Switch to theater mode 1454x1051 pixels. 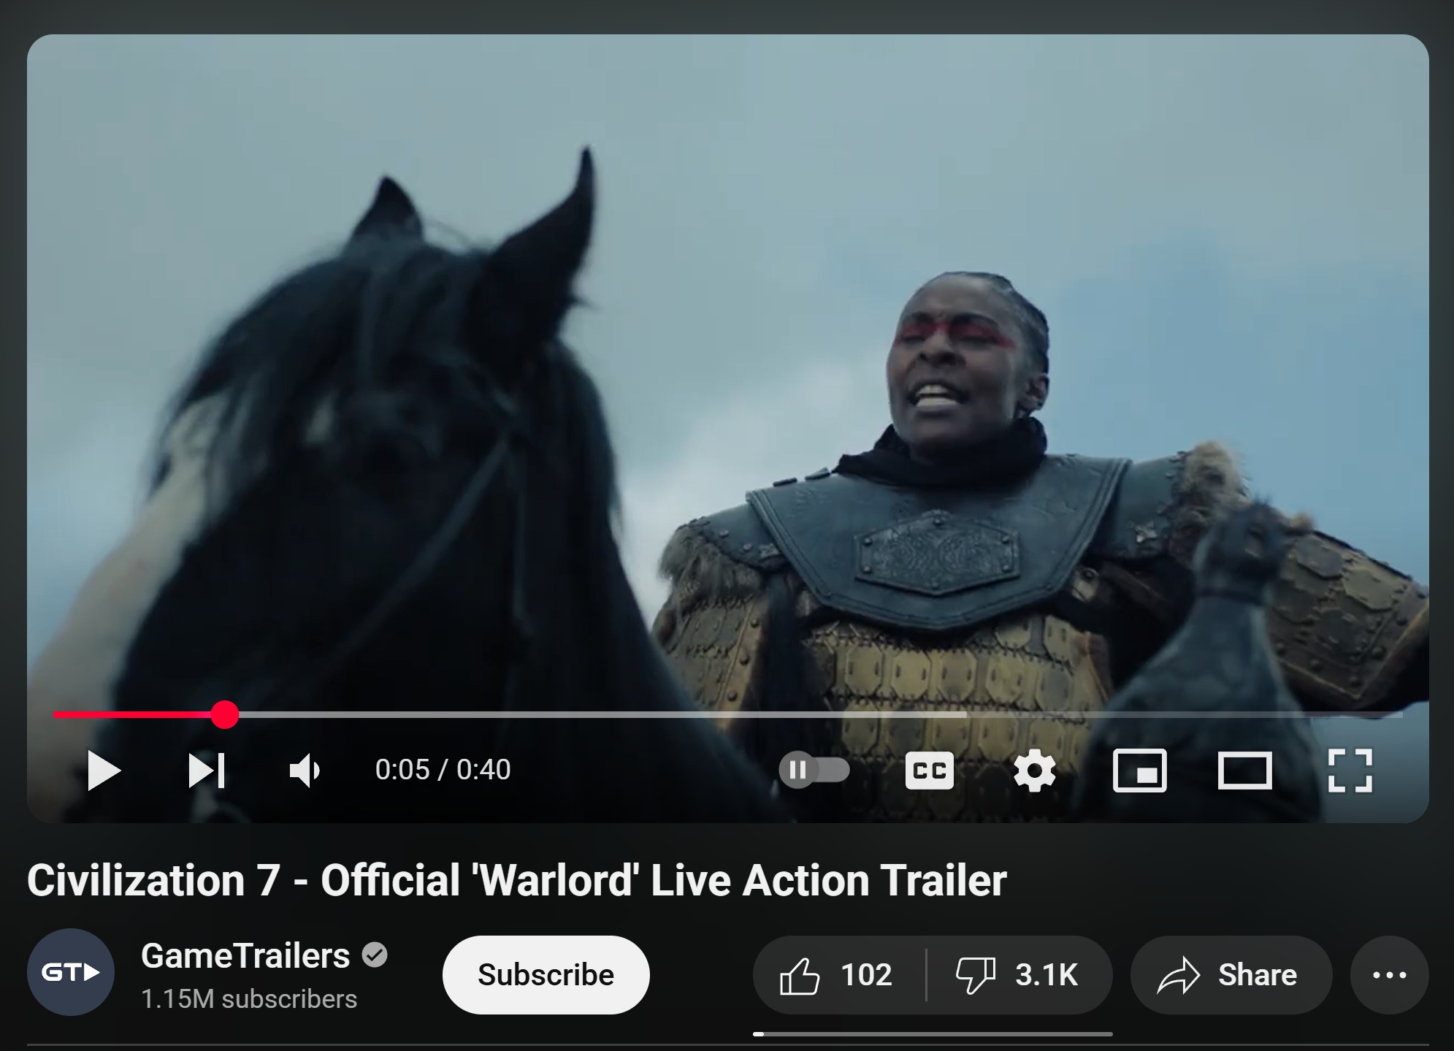(1244, 770)
